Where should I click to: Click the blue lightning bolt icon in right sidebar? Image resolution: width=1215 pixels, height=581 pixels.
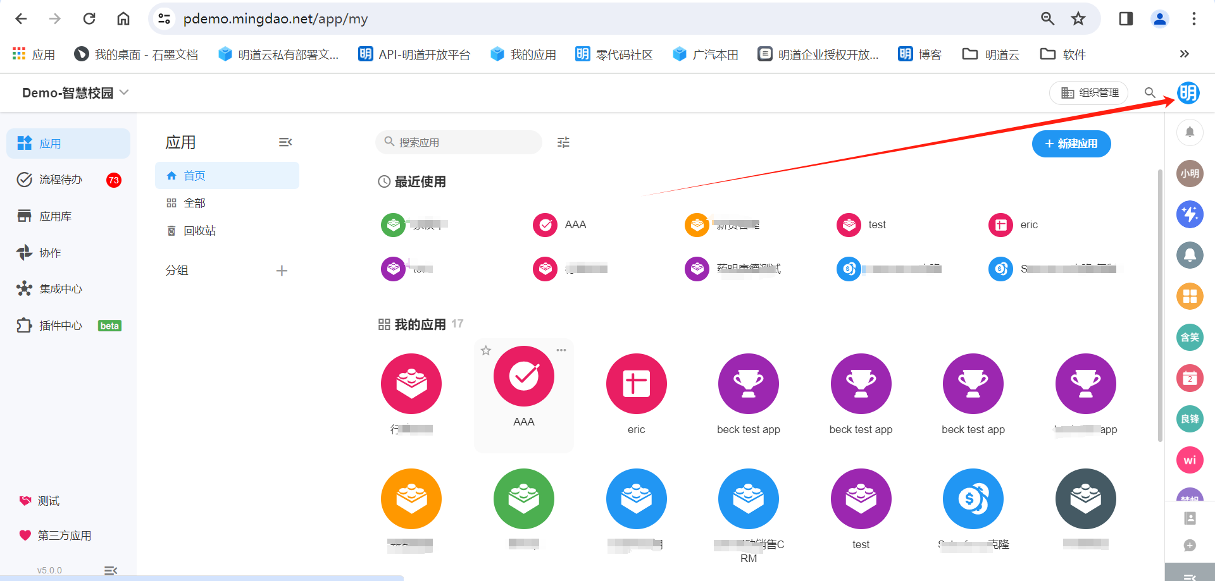pos(1190,214)
